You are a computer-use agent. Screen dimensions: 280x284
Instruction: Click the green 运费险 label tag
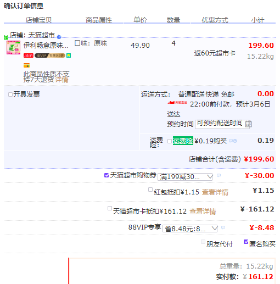pyautogui.click(x=183, y=141)
